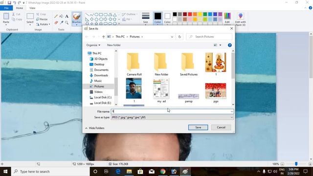Click Edit with Paint 3D
Image resolution: width=313 pixels, height=176 pixels.
[x=240, y=19]
